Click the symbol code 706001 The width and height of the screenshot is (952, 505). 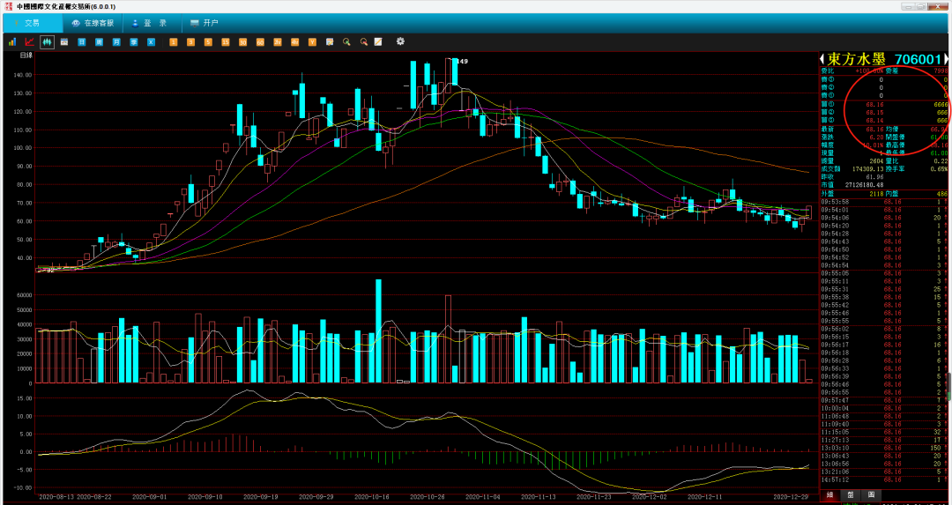click(x=918, y=59)
